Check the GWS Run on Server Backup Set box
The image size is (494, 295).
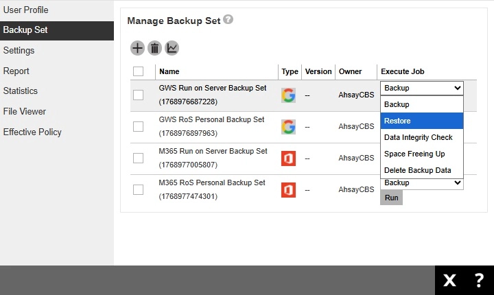[138, 95]
